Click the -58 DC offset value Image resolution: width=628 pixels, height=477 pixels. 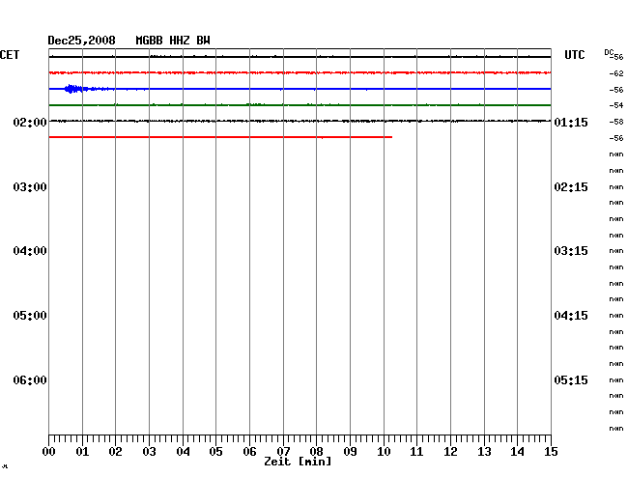616,122
